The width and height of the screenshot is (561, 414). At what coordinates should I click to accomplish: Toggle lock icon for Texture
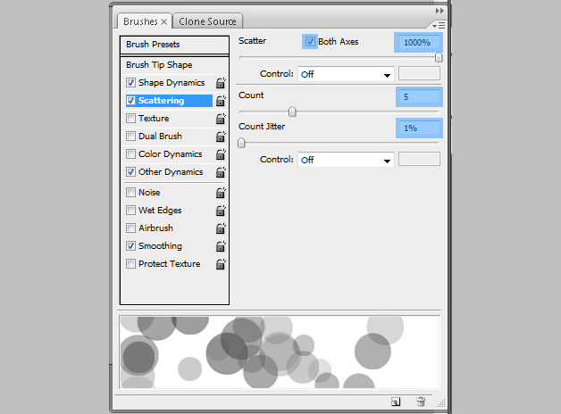point(221,119)
